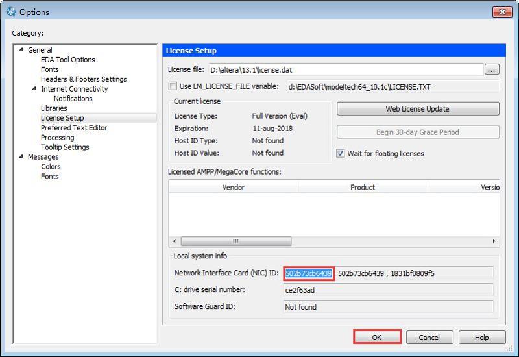Collapse the Internet Connectivity tree node
Image resolution: width=519 pixels, height=357 pixels.
pyautogui.click(x=33, y=89)
